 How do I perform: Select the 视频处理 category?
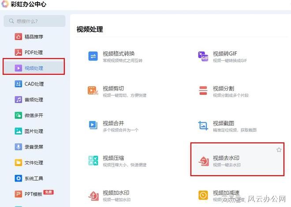click(34, 68)
